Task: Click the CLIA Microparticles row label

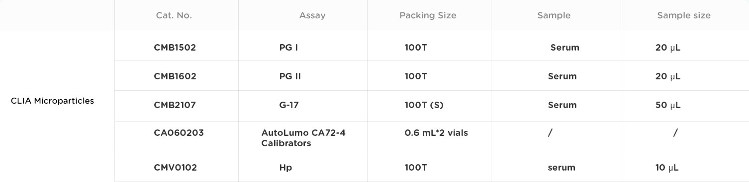Action: click(52, 101)
